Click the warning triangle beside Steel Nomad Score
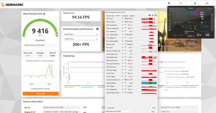Image resolution: width=216 pixels, height=113 pixels. pyautogui.click(x=44, y=14)
